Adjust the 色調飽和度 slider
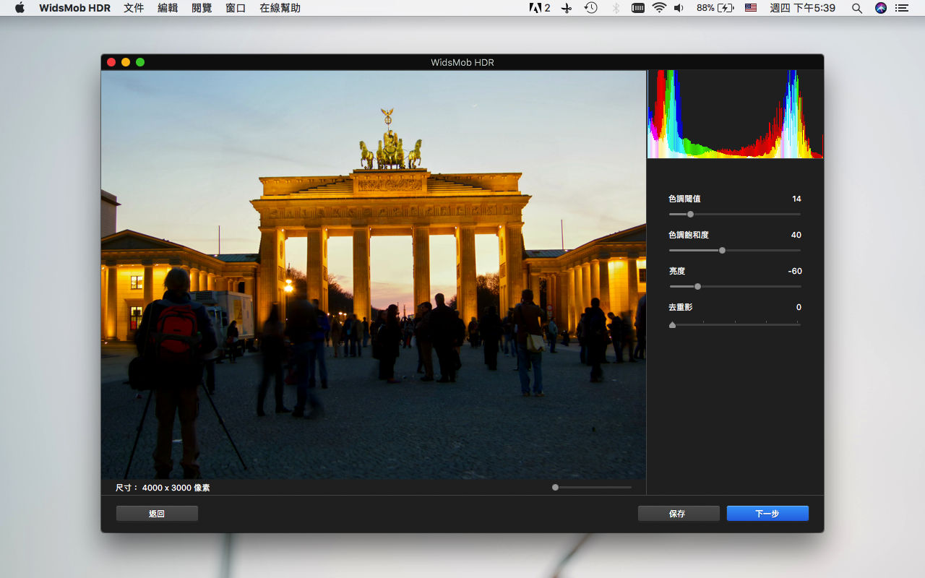 tap(735, 250)
